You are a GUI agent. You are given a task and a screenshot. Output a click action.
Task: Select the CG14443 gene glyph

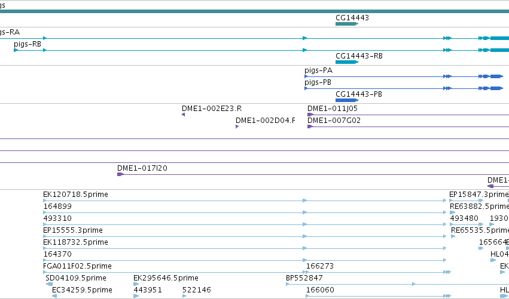coord(347,24)
